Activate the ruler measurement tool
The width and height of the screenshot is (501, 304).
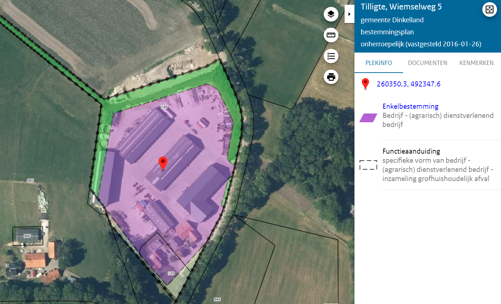tap(331, 35)
